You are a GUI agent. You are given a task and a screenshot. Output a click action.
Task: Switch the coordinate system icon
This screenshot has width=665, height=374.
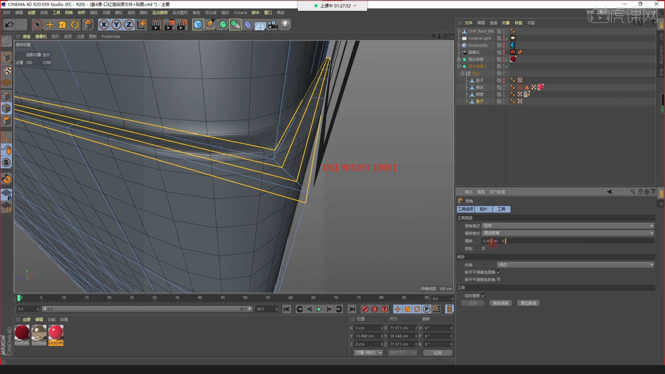pos(142,25)
